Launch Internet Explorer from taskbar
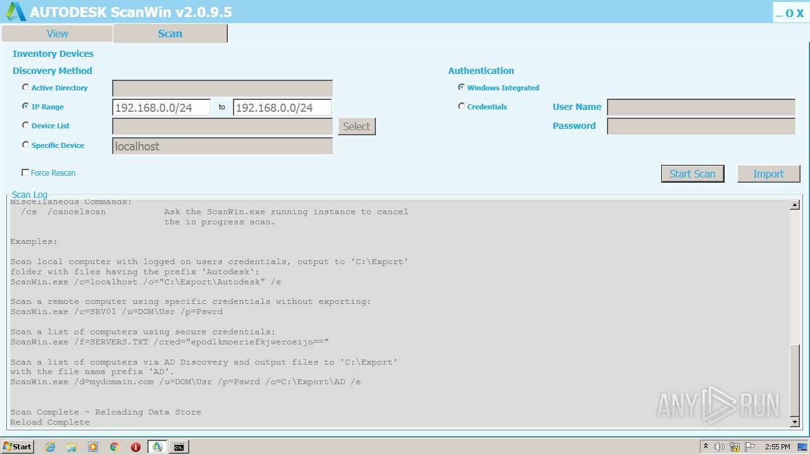Viewport: 810px width, 455px height. point(50,447)
